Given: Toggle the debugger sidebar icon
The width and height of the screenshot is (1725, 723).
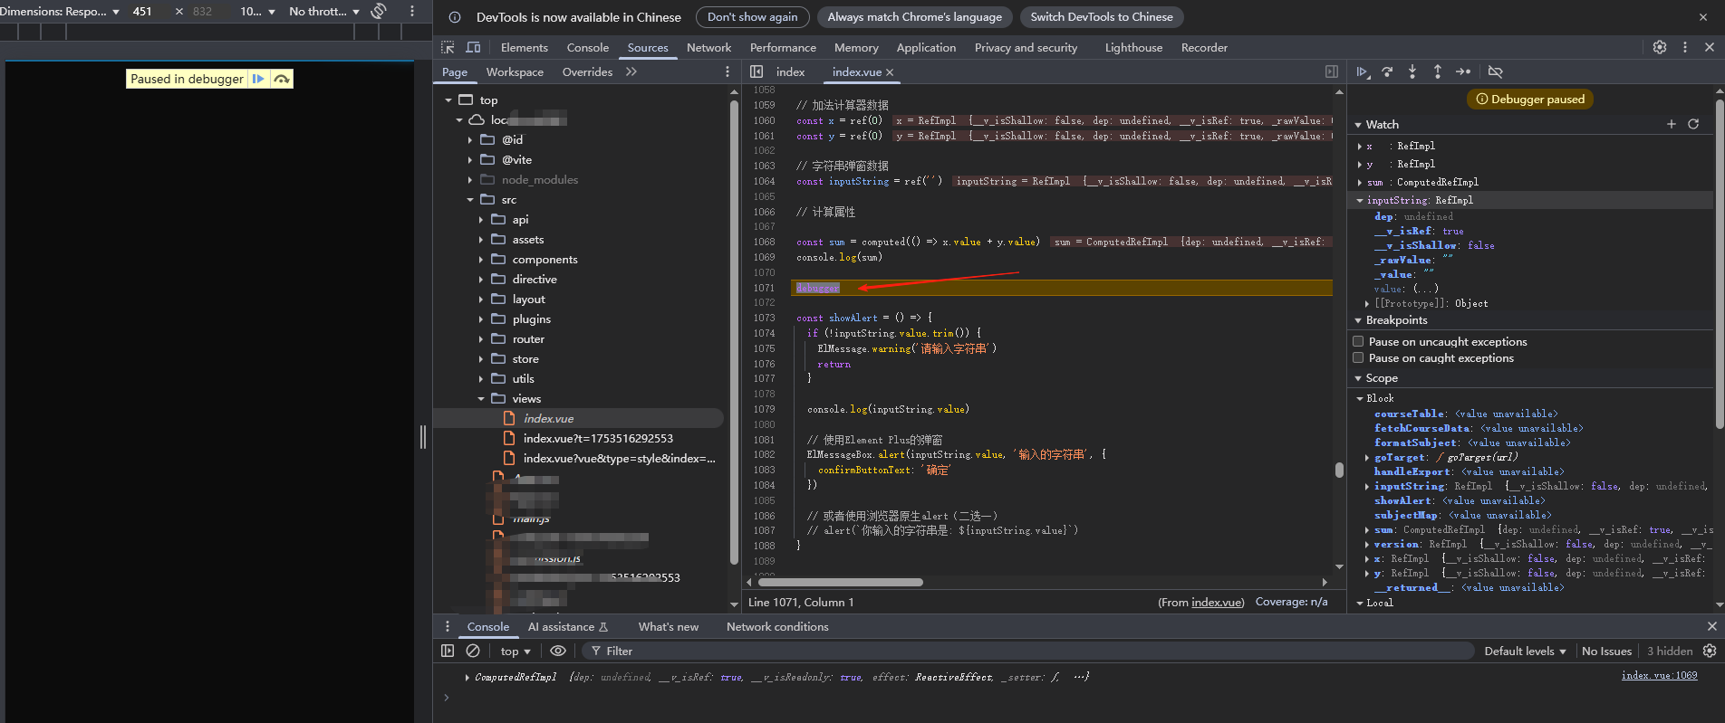Looking at the screenshot, I should [1332, 71].
